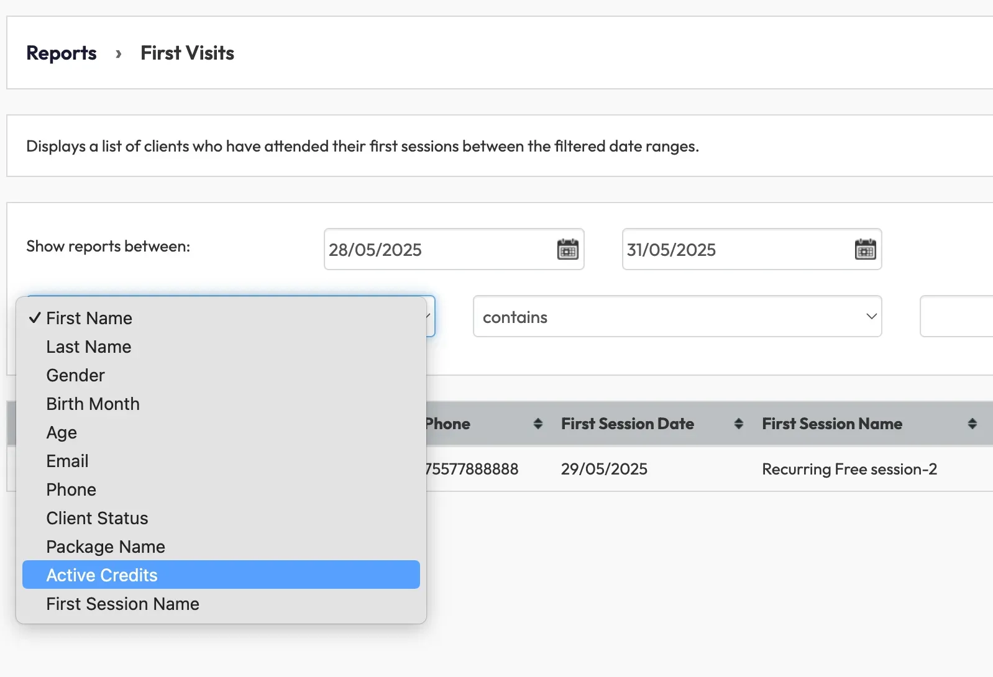This screenshot has width=993, height=677.
Task: Select 'Birth Month' filter option
Action: tap(93, 404)
